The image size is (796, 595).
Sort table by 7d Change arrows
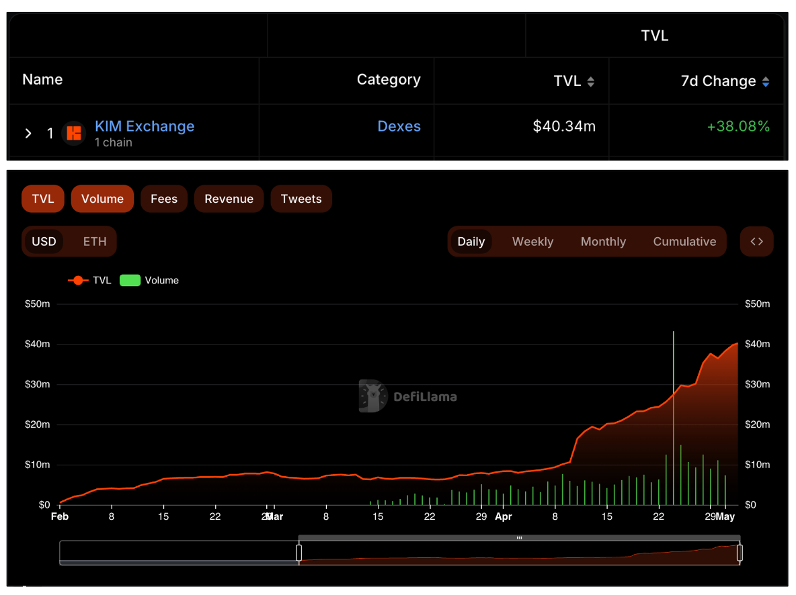(766, 81)
